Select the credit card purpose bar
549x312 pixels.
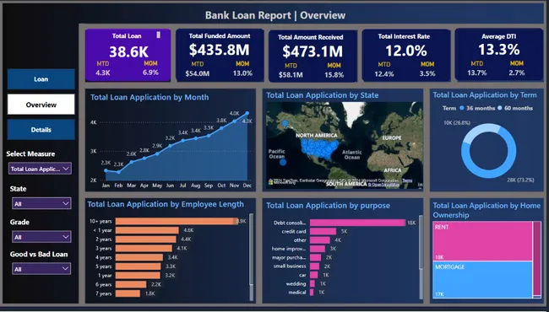pos(323,231)
